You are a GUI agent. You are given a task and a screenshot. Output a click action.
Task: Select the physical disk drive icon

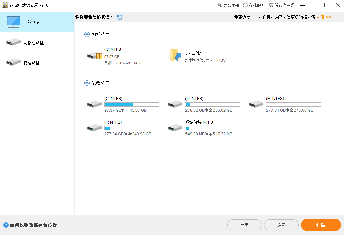click(13, 62)
